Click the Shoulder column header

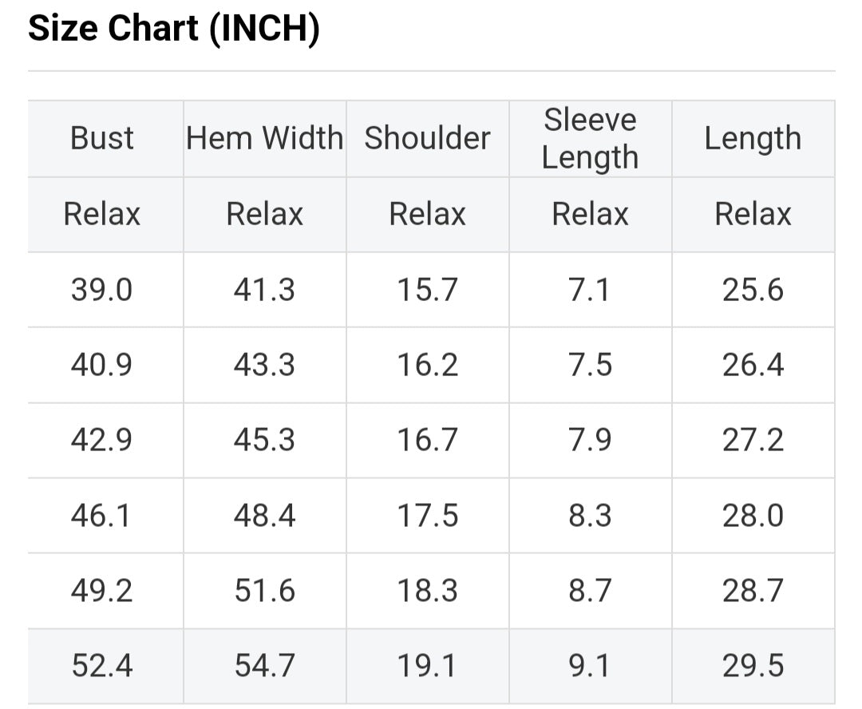click(428, 138)
